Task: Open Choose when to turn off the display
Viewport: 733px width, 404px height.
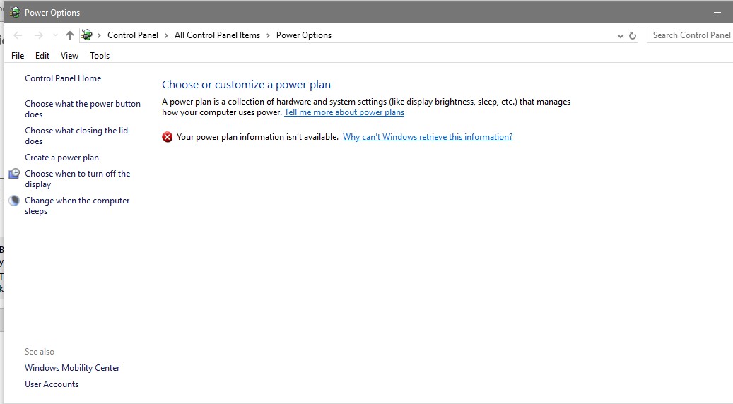Action: point(78,179)
